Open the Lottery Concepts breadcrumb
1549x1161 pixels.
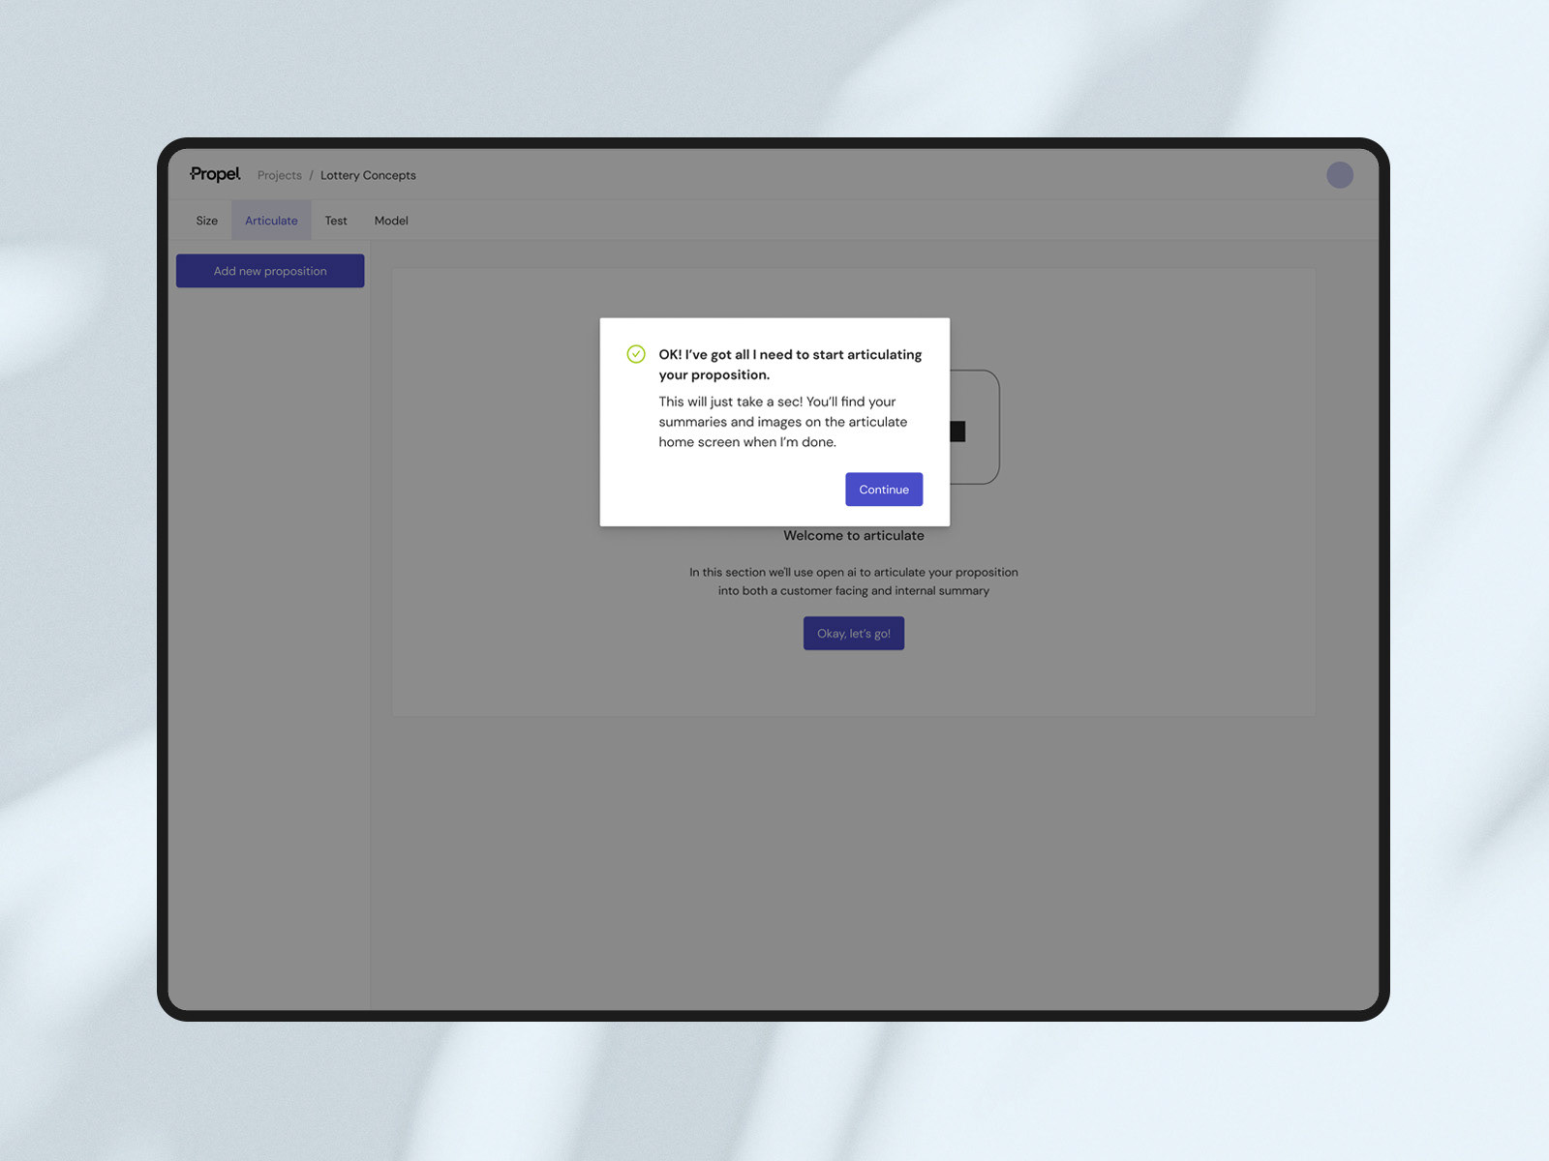[368, 175]
